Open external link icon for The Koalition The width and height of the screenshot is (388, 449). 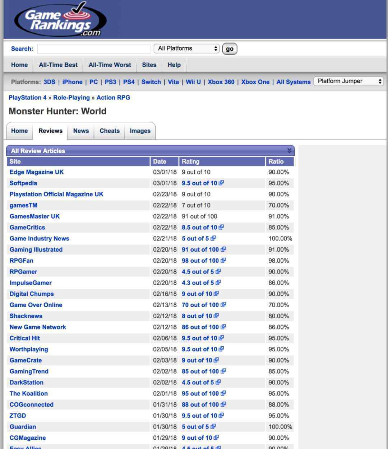[223, 394]
